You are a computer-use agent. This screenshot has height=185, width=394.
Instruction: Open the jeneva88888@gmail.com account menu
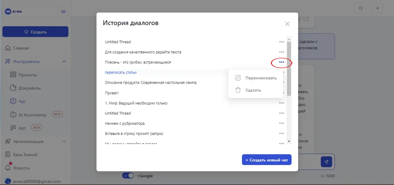[x=37, y=181]
